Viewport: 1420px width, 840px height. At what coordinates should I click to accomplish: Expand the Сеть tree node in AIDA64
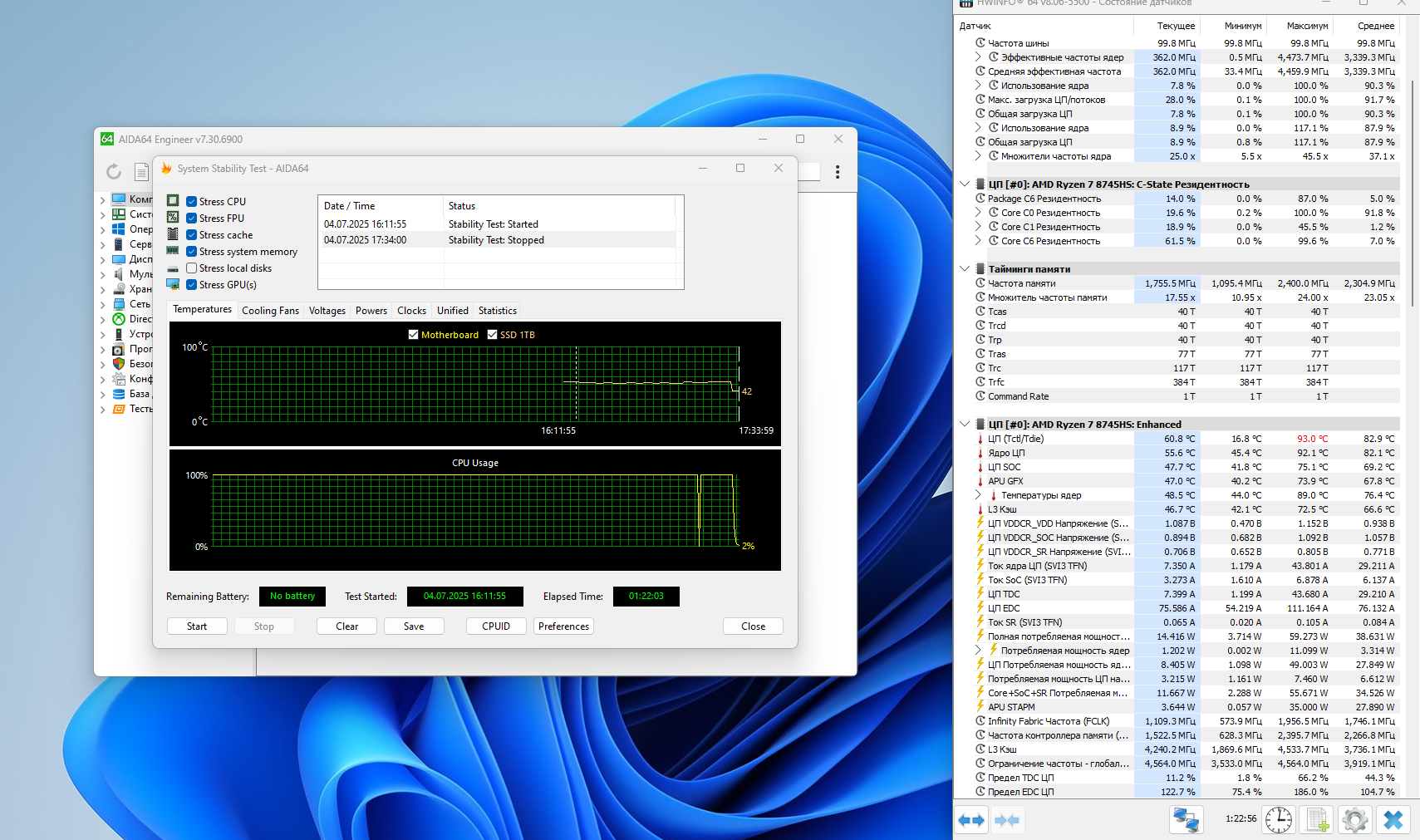[x=102, y=305]
